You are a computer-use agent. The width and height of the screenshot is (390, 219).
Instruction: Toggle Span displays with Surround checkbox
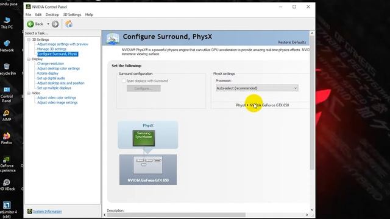(x=124, y=81)
